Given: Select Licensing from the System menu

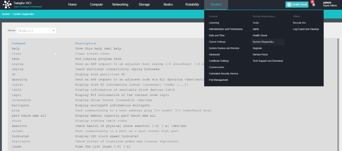Looking at the screenshot, I should (x=214, y=23).
